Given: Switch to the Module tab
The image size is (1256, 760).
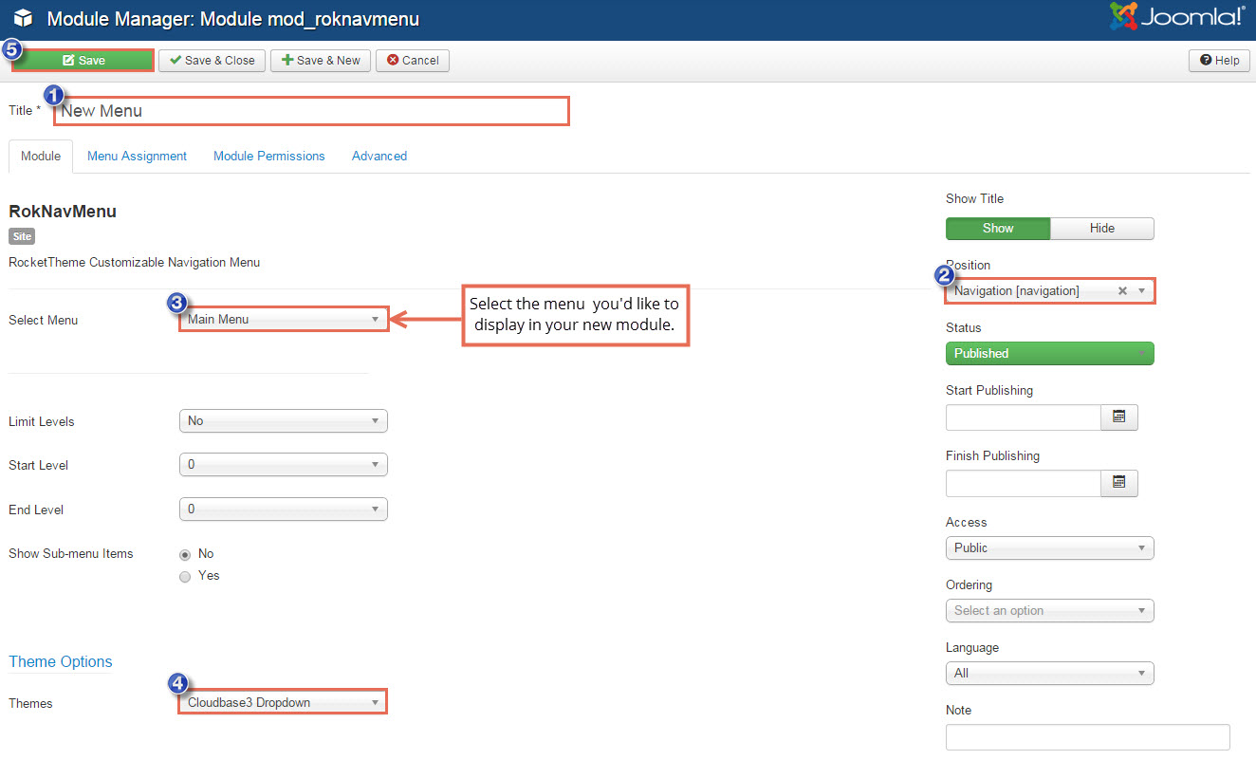Looking at the screenshot, I should click(41, 156).
